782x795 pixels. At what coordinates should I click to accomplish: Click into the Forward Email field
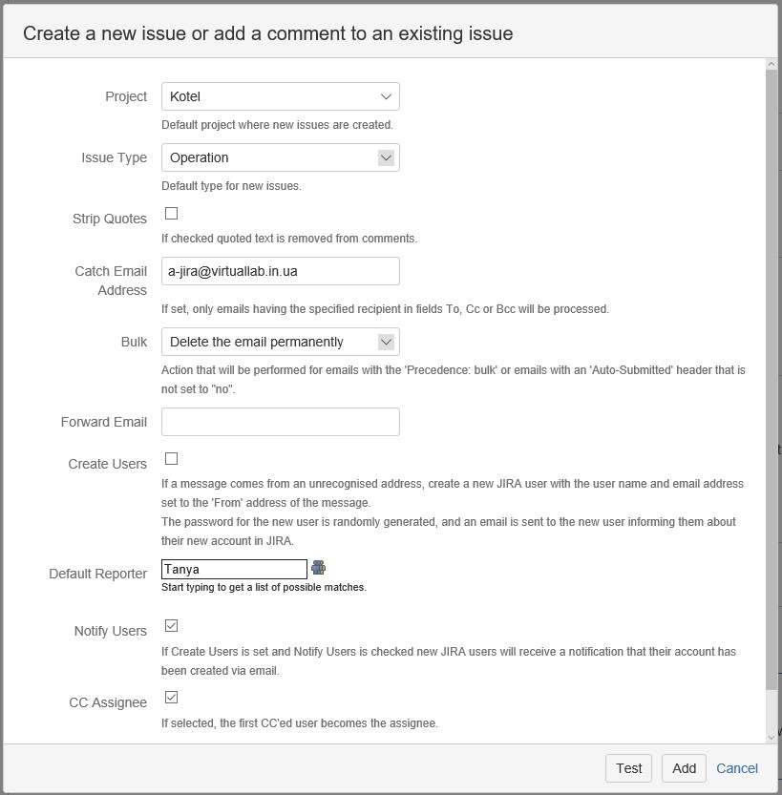281,422
